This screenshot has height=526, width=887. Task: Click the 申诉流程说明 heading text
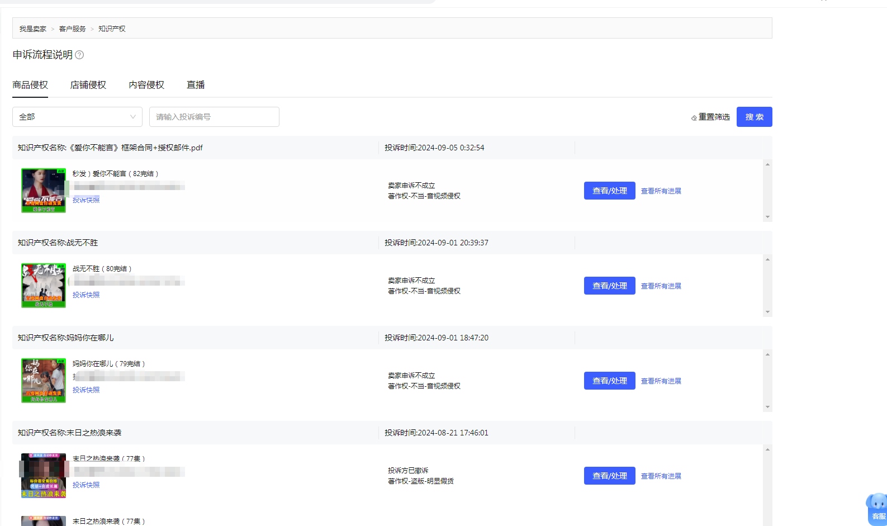tap(42, 55)
